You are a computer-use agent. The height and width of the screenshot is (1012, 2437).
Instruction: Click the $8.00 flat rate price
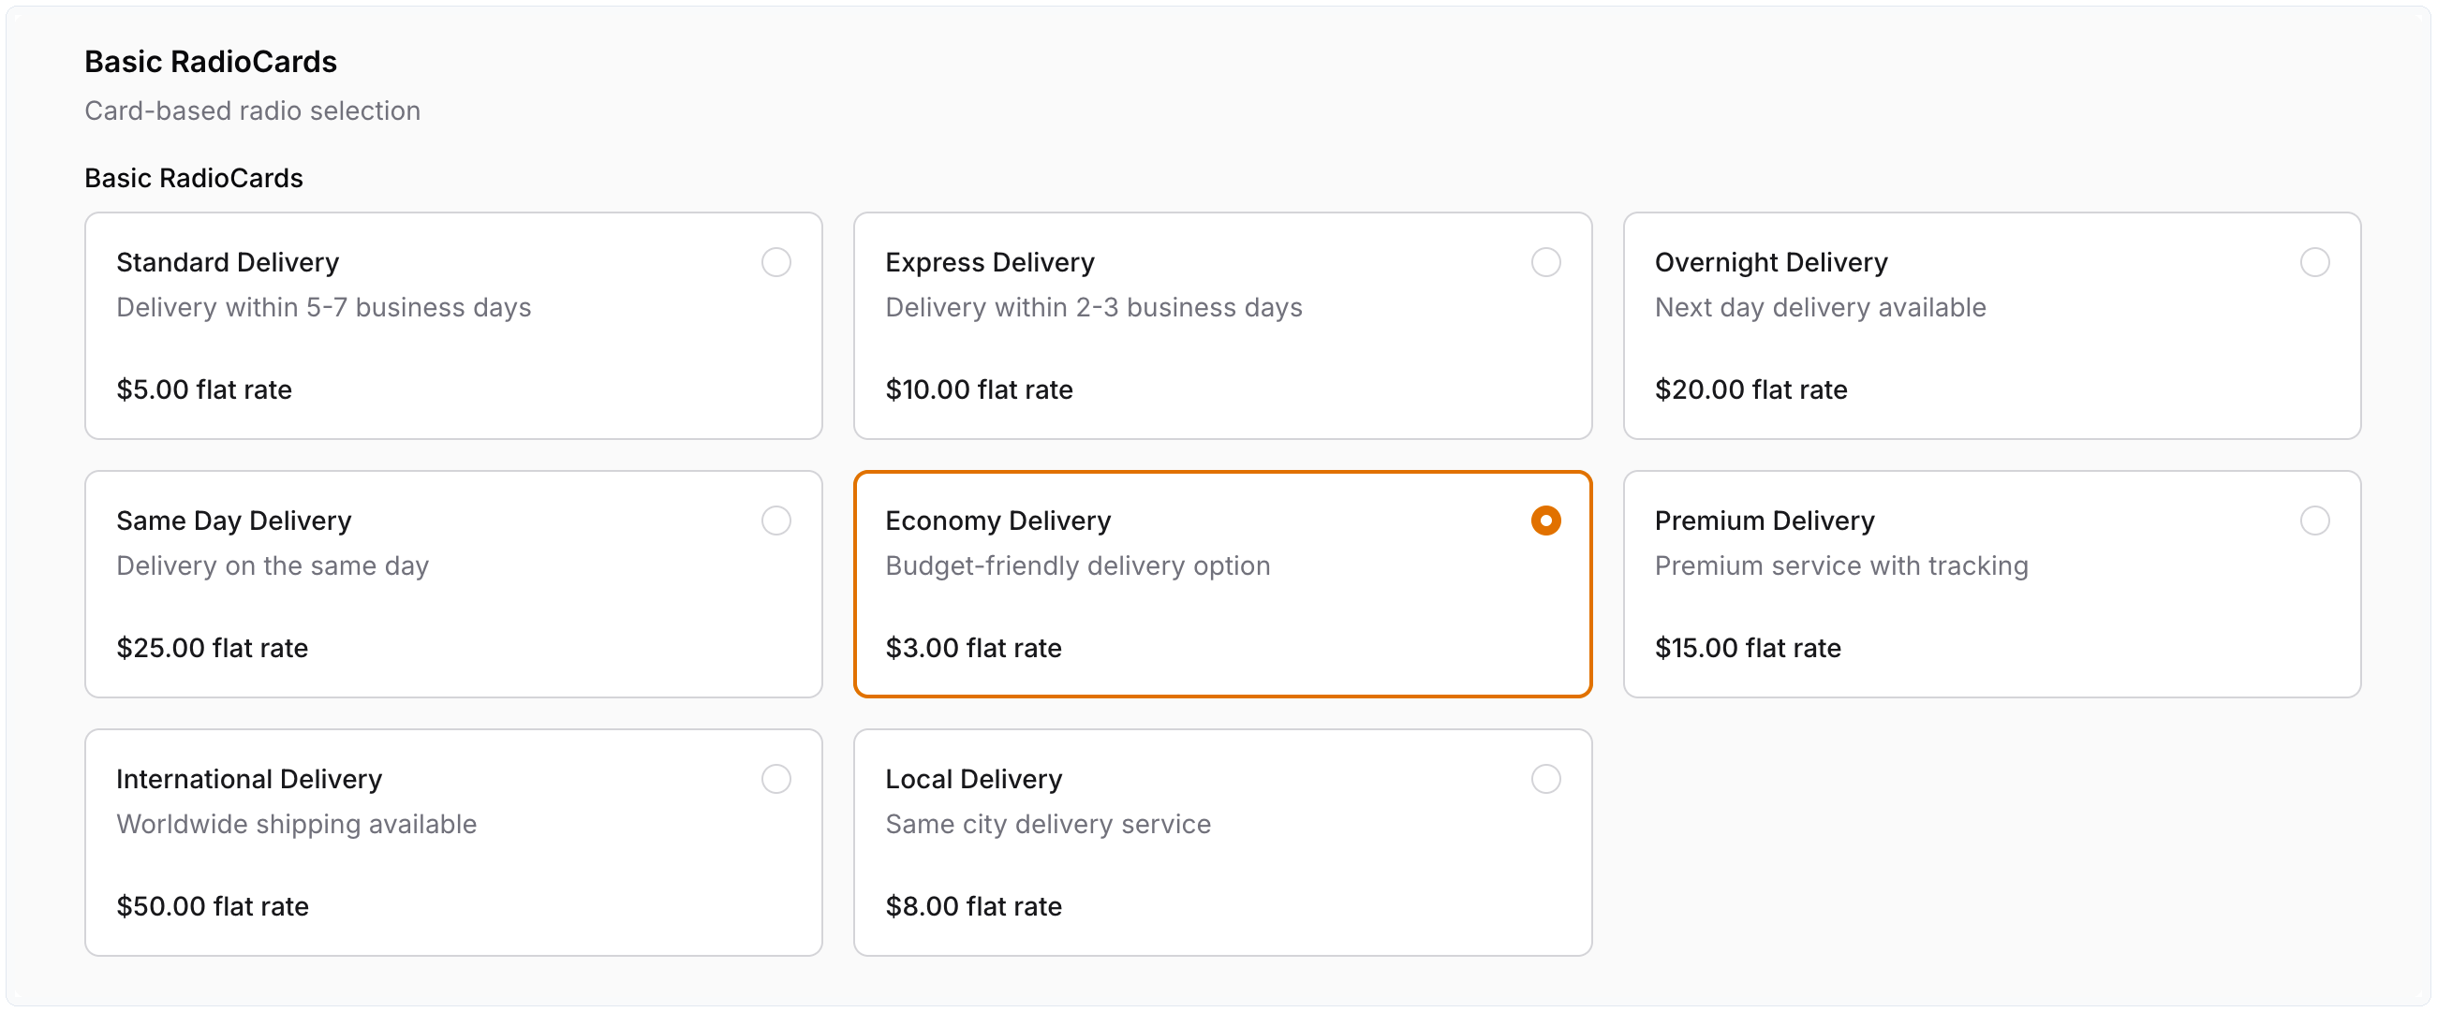[972, 906]
